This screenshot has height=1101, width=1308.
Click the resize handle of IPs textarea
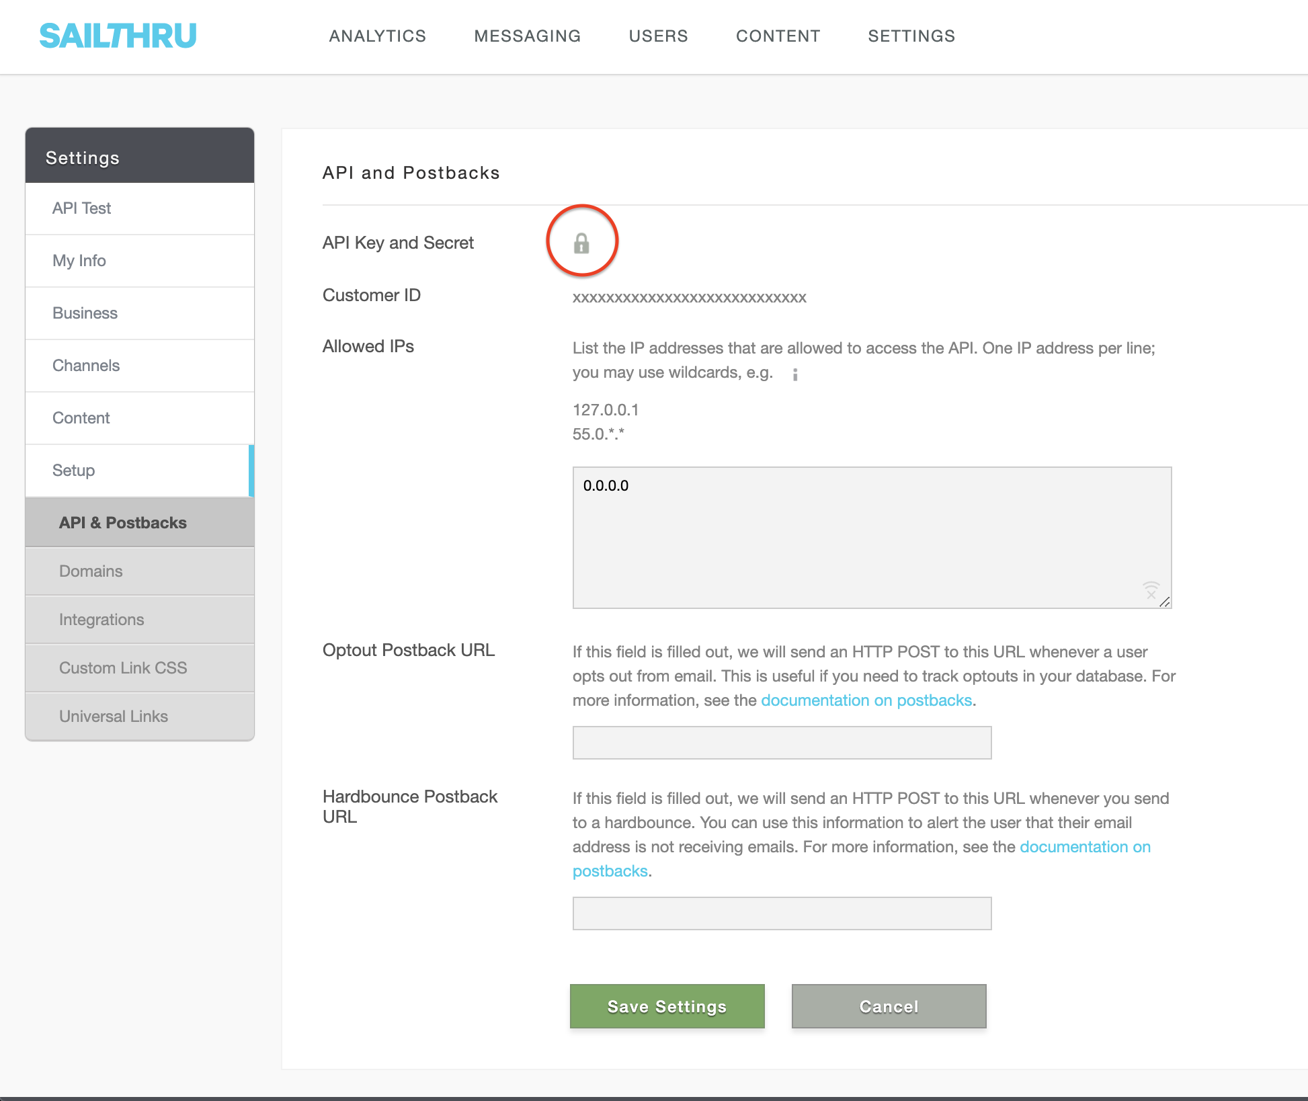1164,602
